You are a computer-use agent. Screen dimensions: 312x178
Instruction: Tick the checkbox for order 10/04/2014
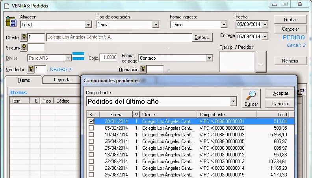[x=91, y=135]
